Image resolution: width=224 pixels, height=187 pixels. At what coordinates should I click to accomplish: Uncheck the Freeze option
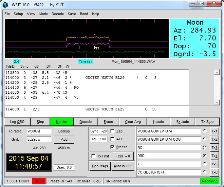[x=113, y=147]
